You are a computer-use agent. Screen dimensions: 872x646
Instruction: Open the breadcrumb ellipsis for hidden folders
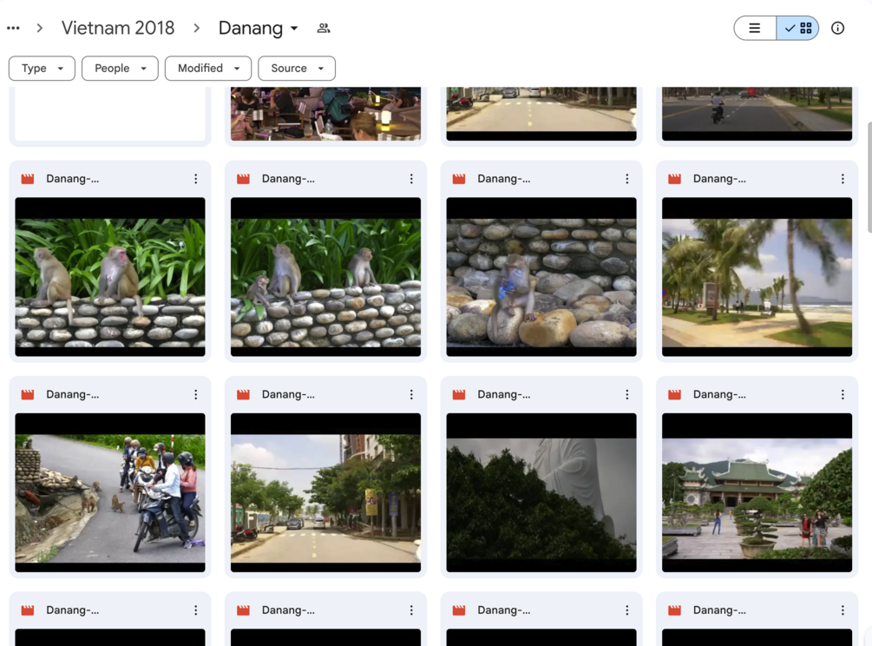[x=13, y=28]
